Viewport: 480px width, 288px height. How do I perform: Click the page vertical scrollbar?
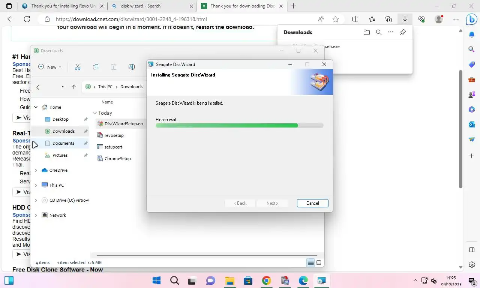coord(461,129)
